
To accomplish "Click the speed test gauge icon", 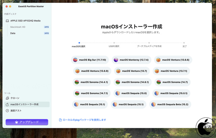I will click(7, 111).
